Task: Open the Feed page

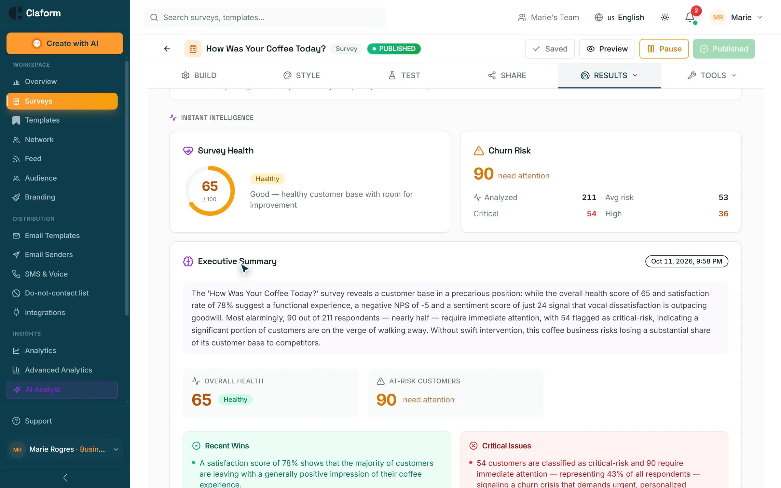Action: pos(62,158)
